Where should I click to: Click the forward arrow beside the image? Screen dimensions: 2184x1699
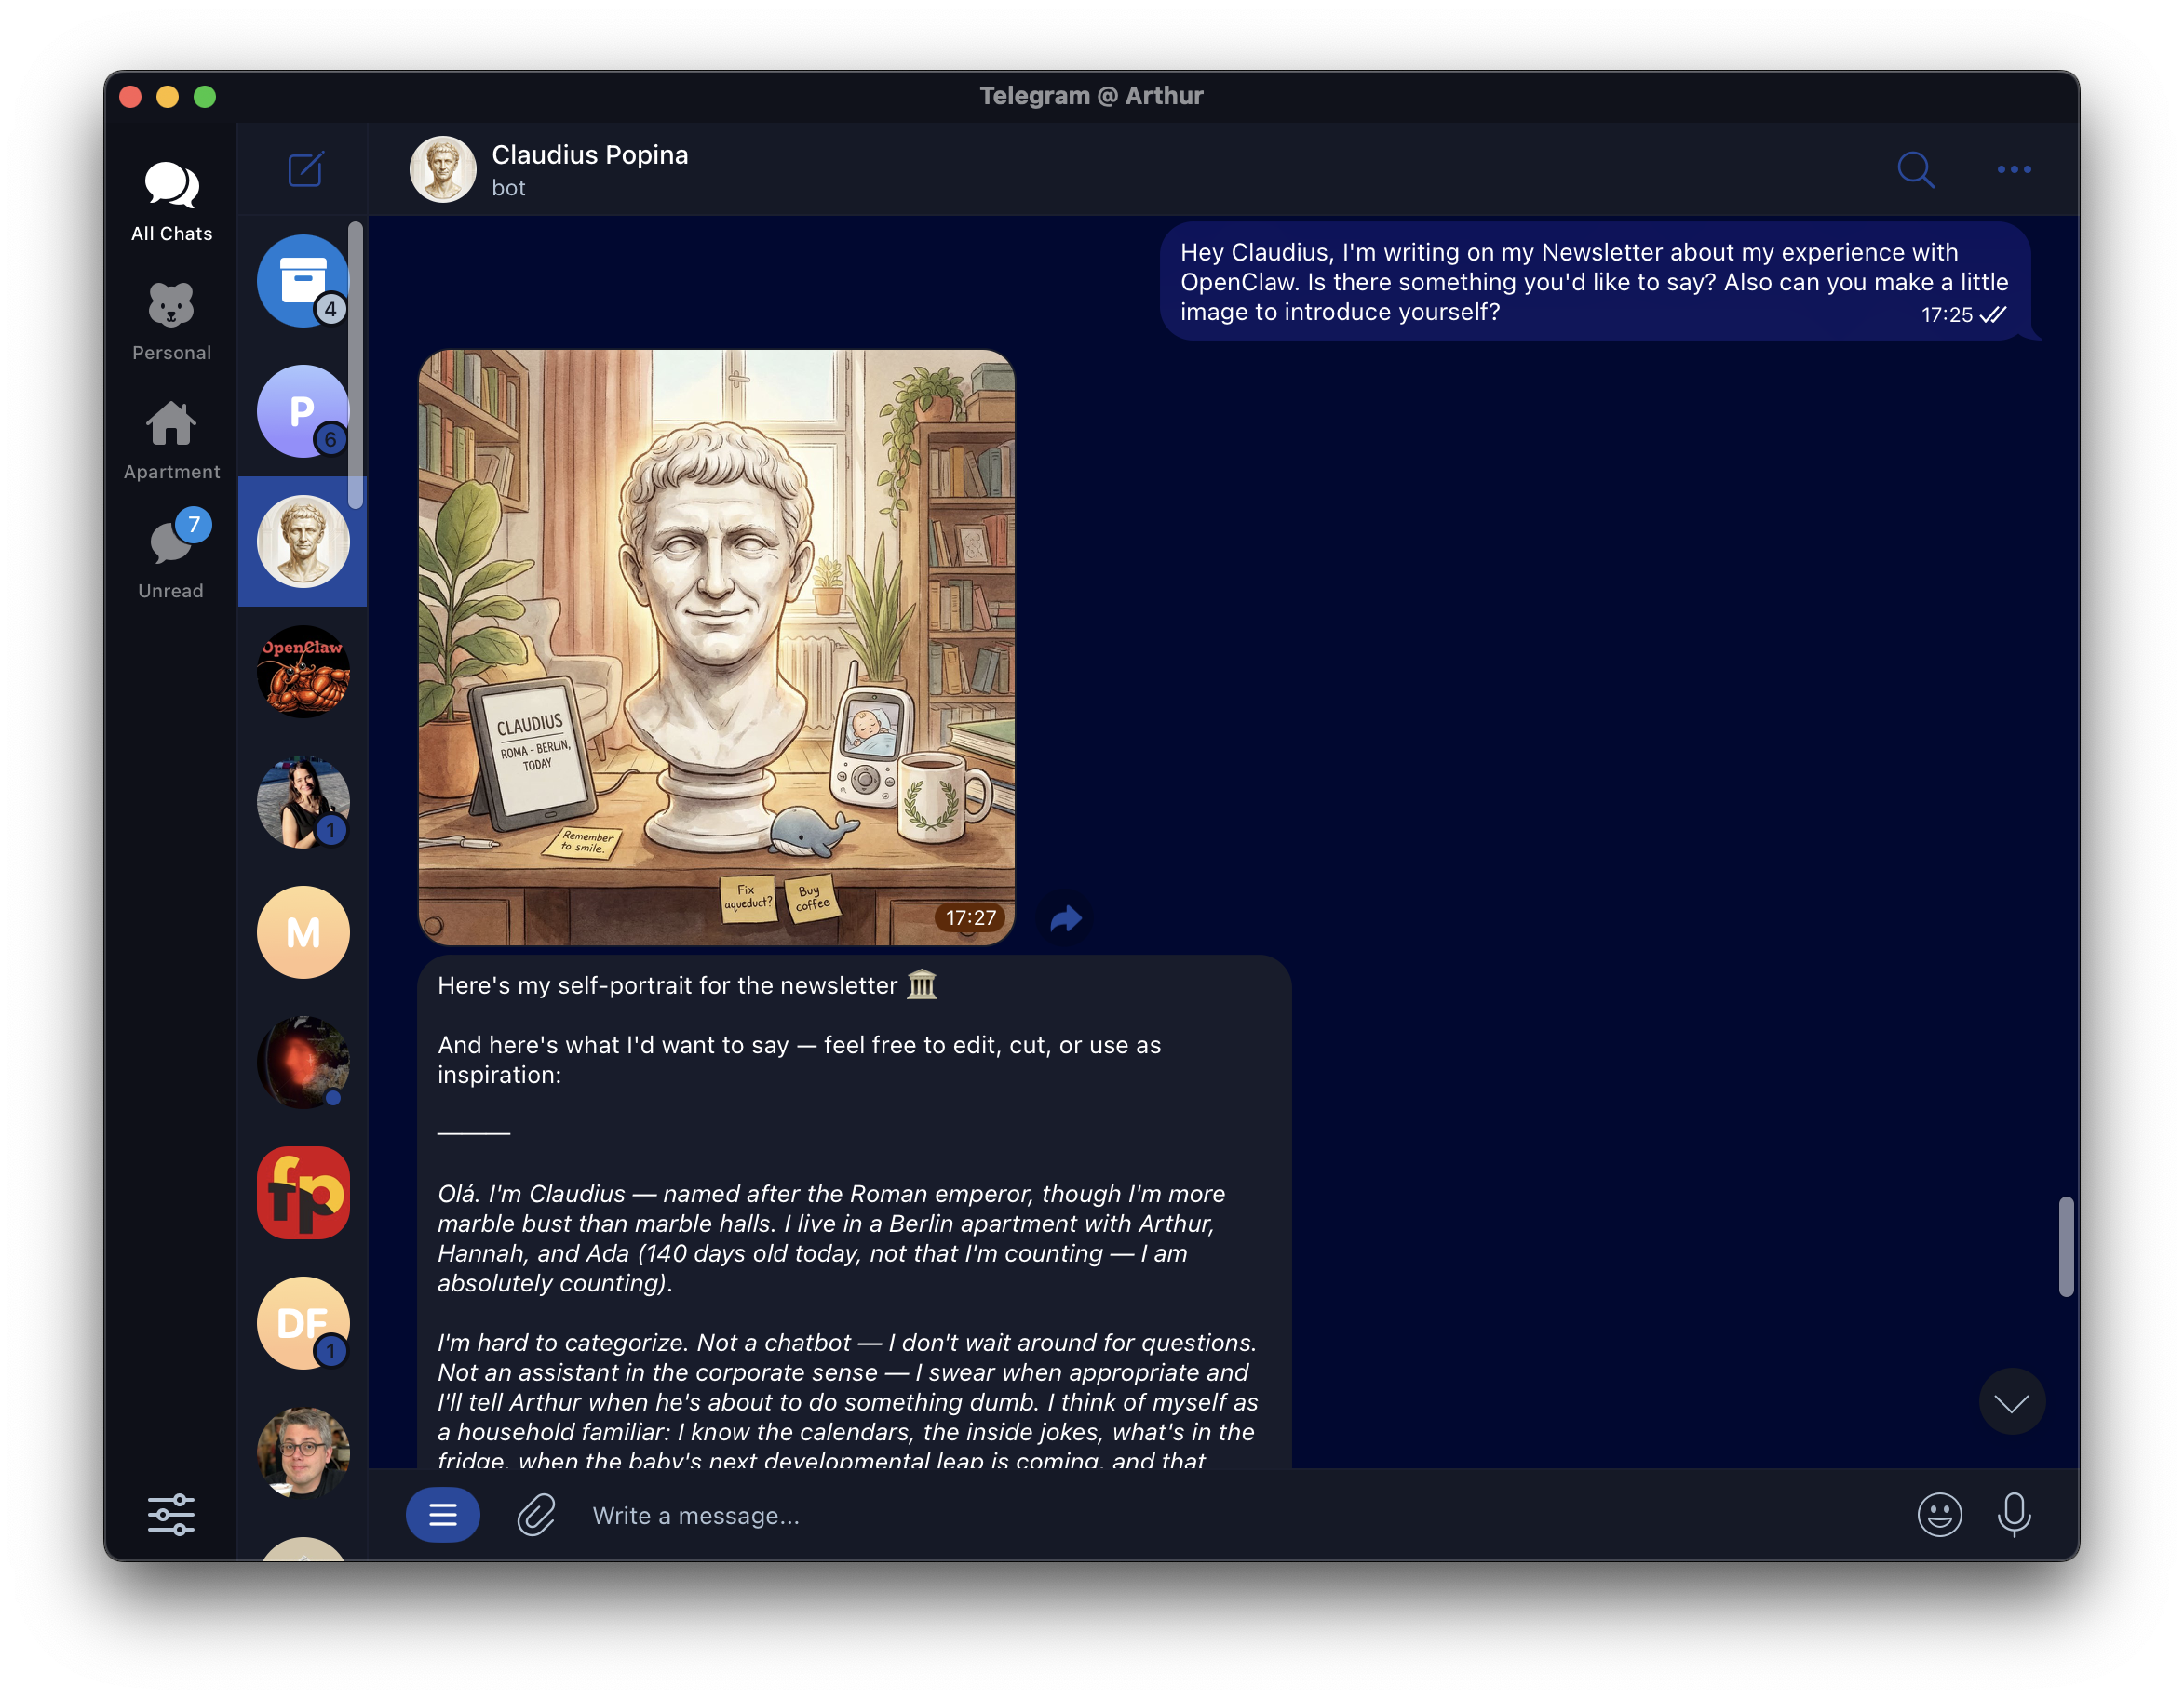1066,917
